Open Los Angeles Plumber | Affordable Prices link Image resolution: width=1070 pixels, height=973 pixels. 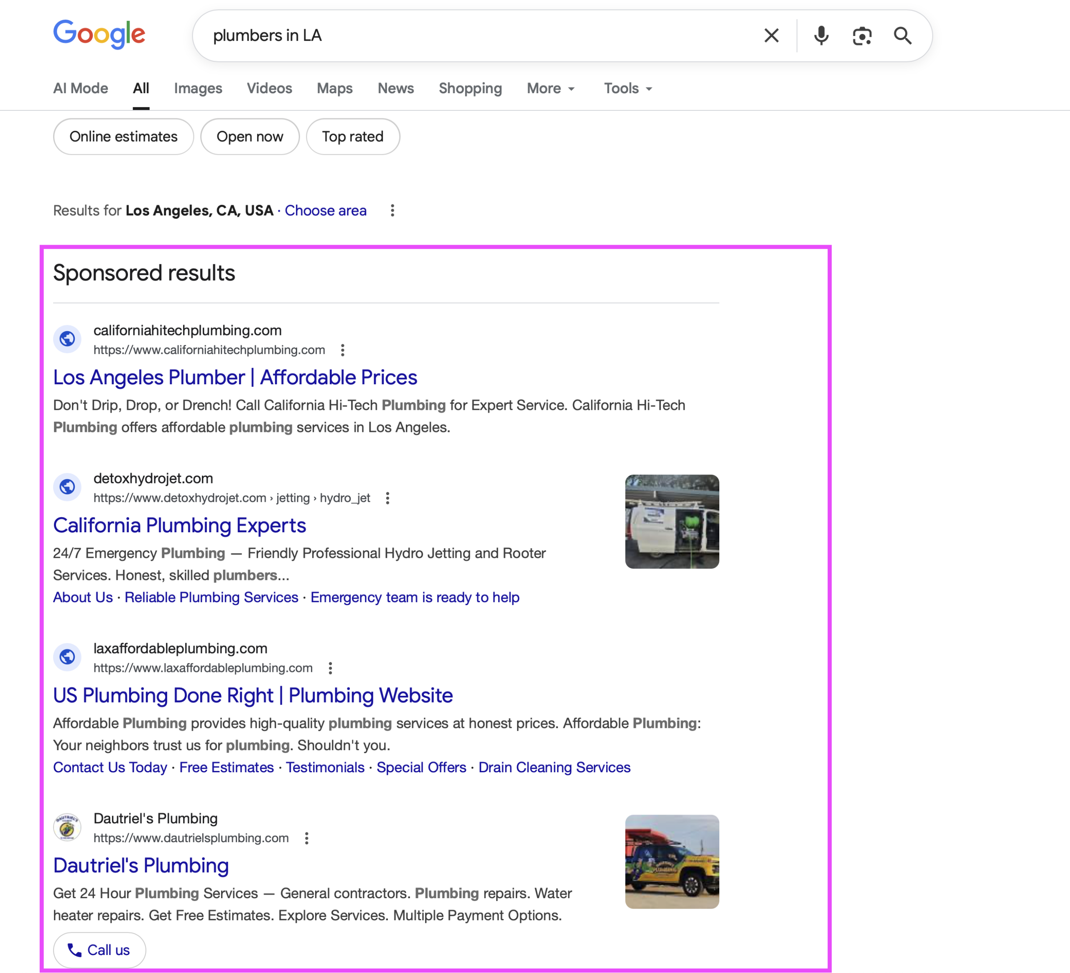click(235, 378)
